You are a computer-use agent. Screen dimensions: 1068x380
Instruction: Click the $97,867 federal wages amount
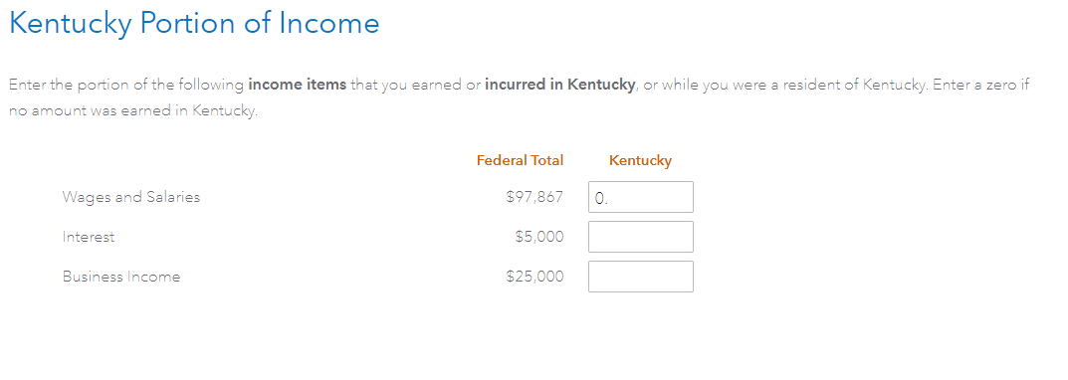pos(534,198)
